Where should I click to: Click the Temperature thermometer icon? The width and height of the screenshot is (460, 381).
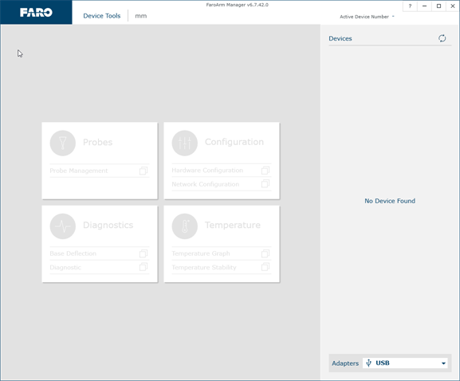[184, 226]
